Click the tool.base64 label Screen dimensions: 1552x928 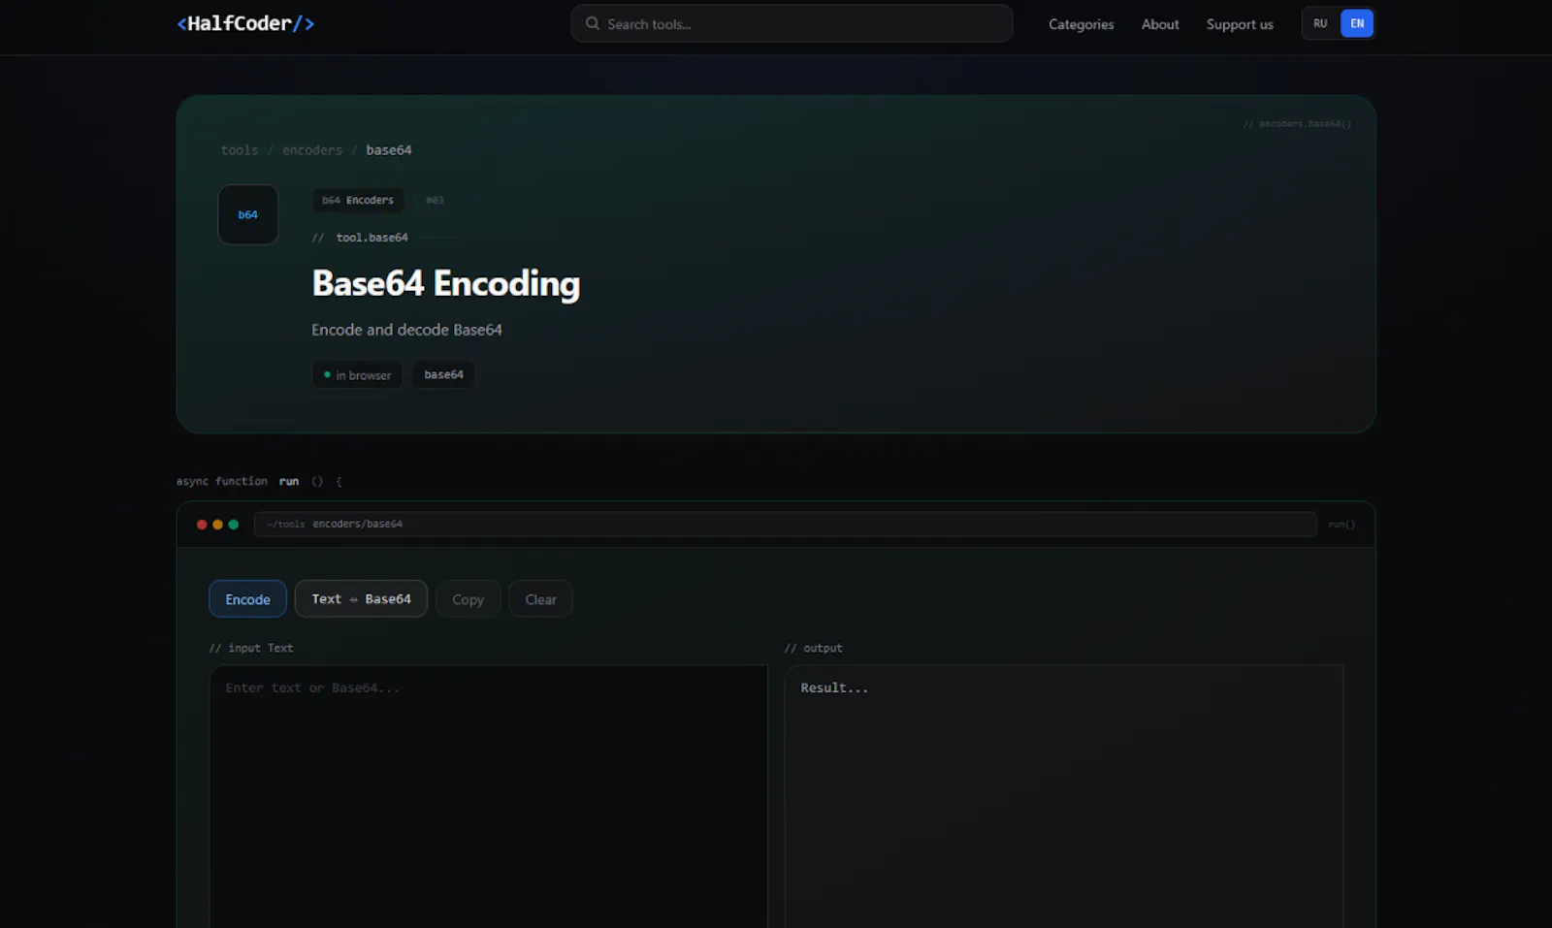point(372,238)
